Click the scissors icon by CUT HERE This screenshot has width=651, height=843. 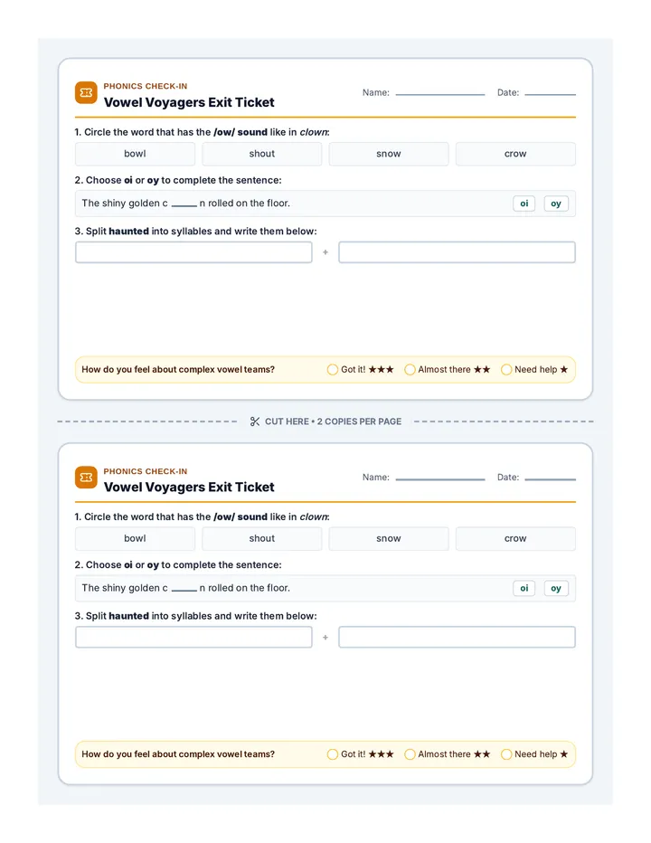click(255, 421)
